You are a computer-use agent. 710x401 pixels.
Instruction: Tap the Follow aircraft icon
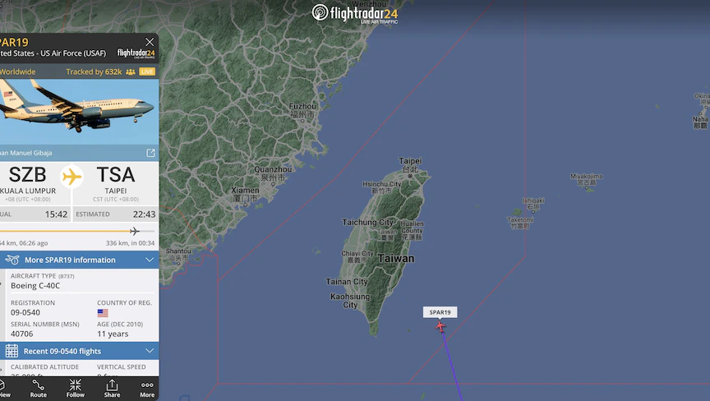(75, 389)
